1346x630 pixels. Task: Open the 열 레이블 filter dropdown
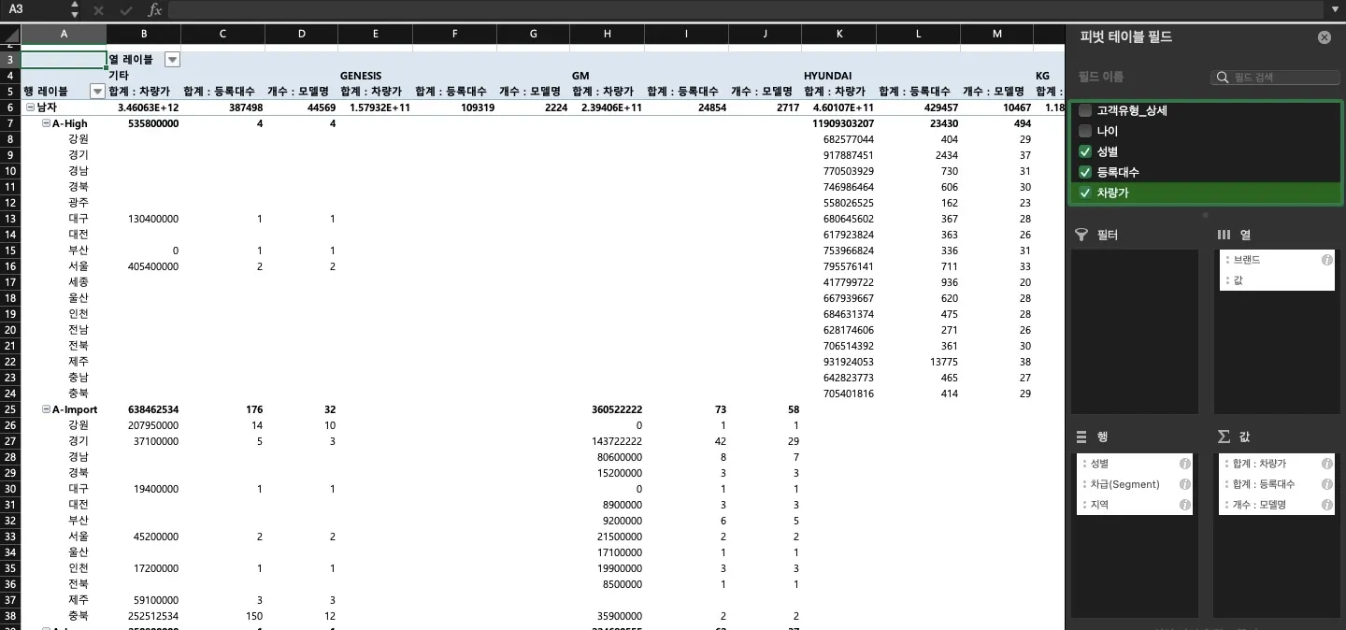coord(172,60)
